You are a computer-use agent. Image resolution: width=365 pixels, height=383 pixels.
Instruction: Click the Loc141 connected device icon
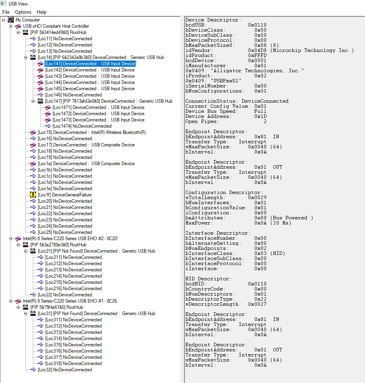tap(40, 64)
